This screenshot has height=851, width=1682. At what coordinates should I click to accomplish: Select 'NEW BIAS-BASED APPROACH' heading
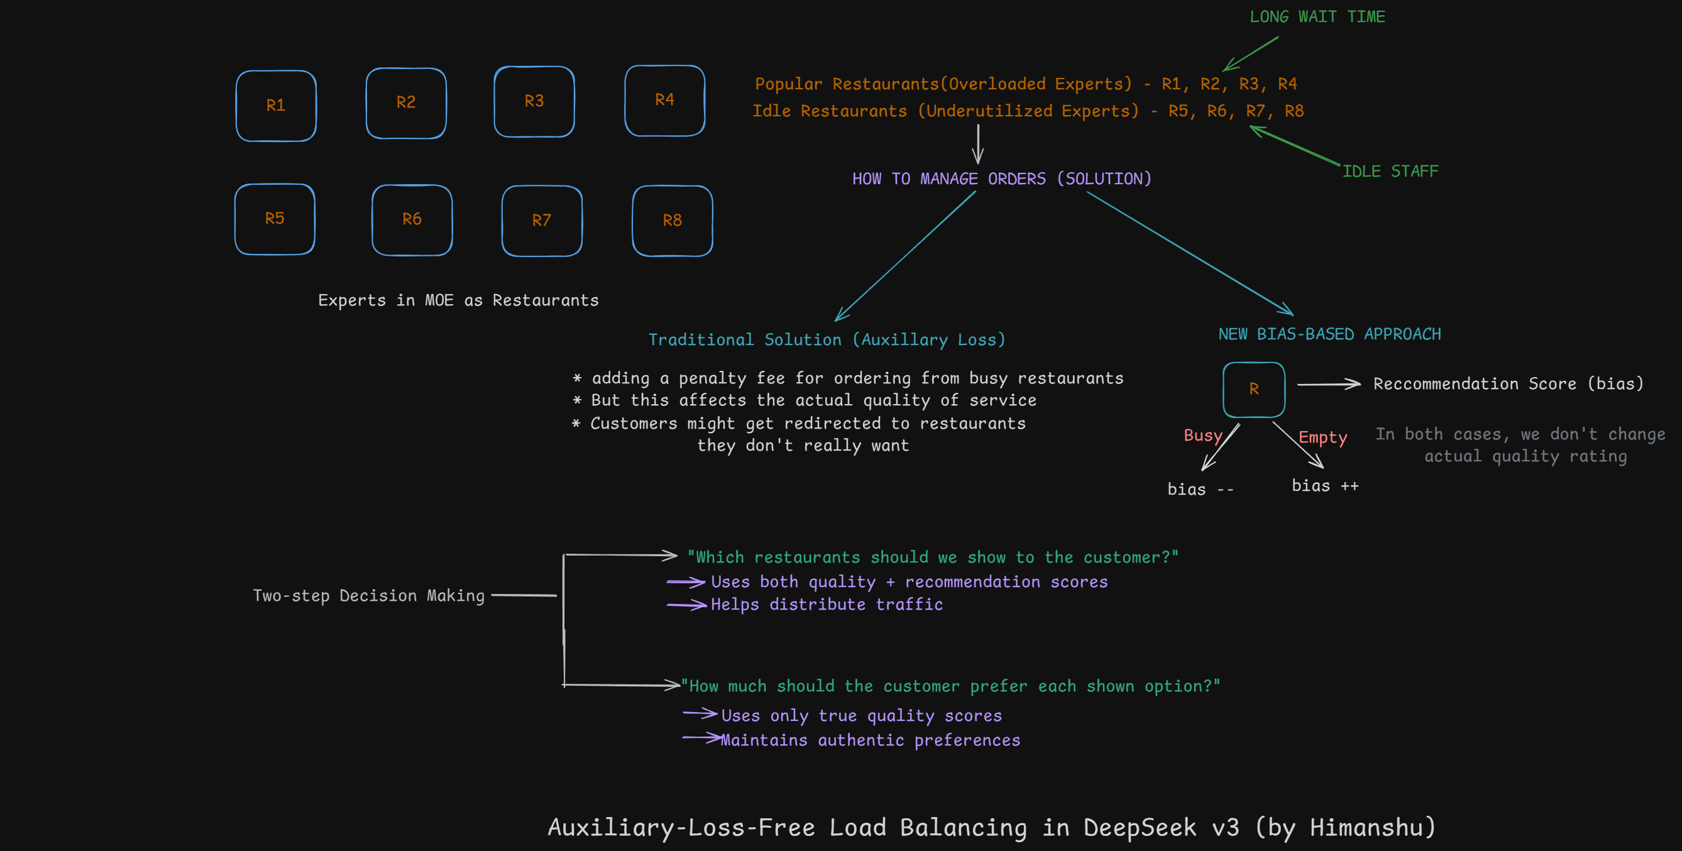(x=1329, y=334)
